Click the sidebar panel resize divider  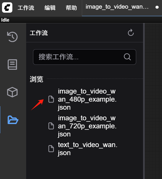pos(144,101)
